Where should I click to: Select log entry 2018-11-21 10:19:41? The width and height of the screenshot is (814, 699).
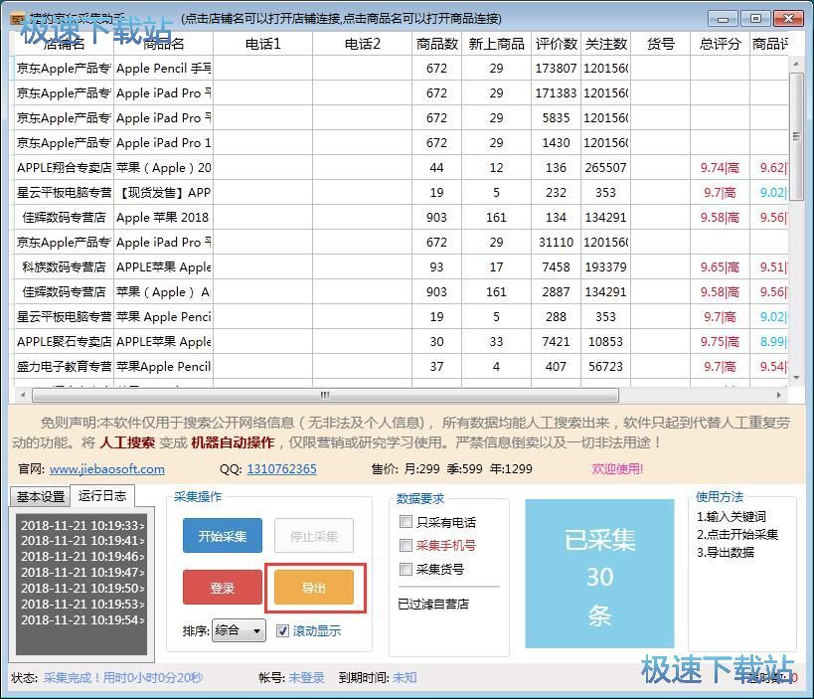point(82,541)
